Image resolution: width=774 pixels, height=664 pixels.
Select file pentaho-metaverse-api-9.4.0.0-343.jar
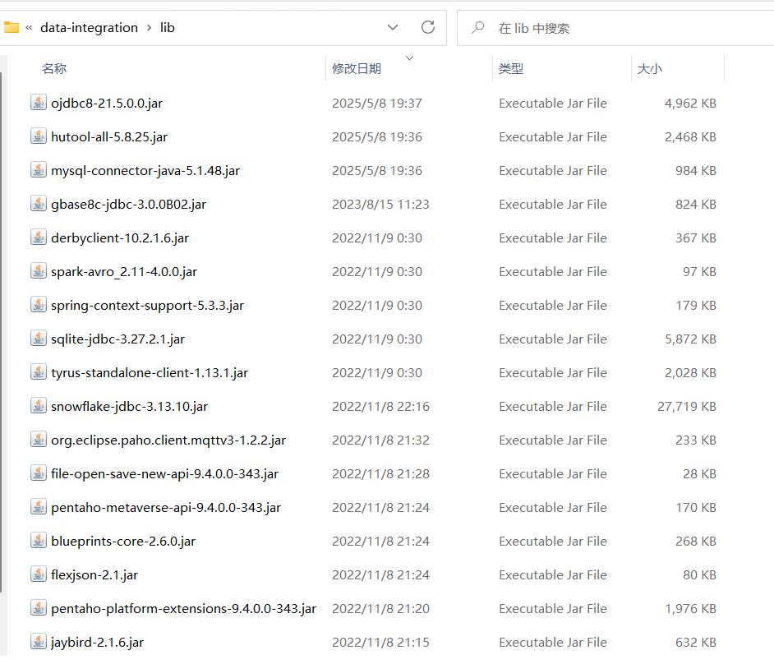[x=166, y=508]
